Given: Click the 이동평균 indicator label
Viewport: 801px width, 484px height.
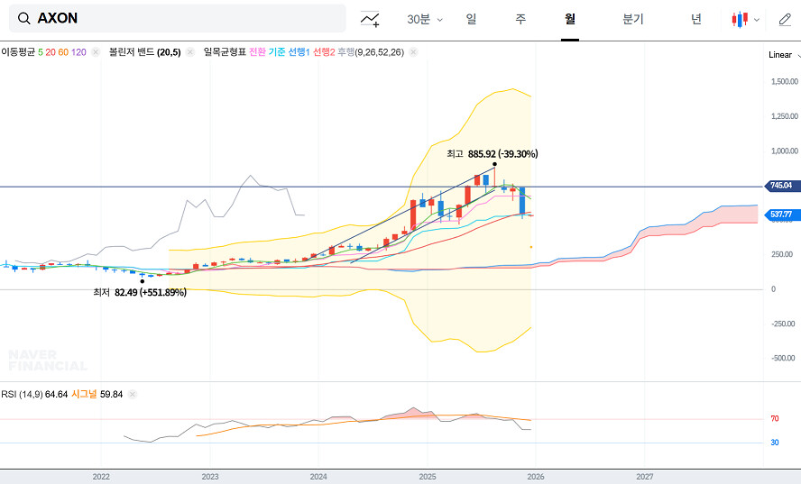Looking at the screenshot, I should 18,52.
